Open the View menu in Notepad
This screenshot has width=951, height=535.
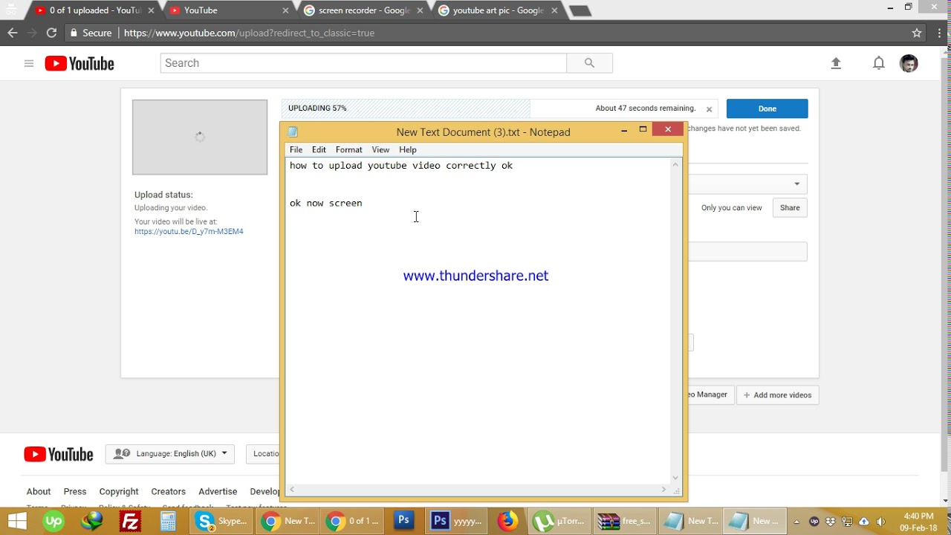pos(380,149)
